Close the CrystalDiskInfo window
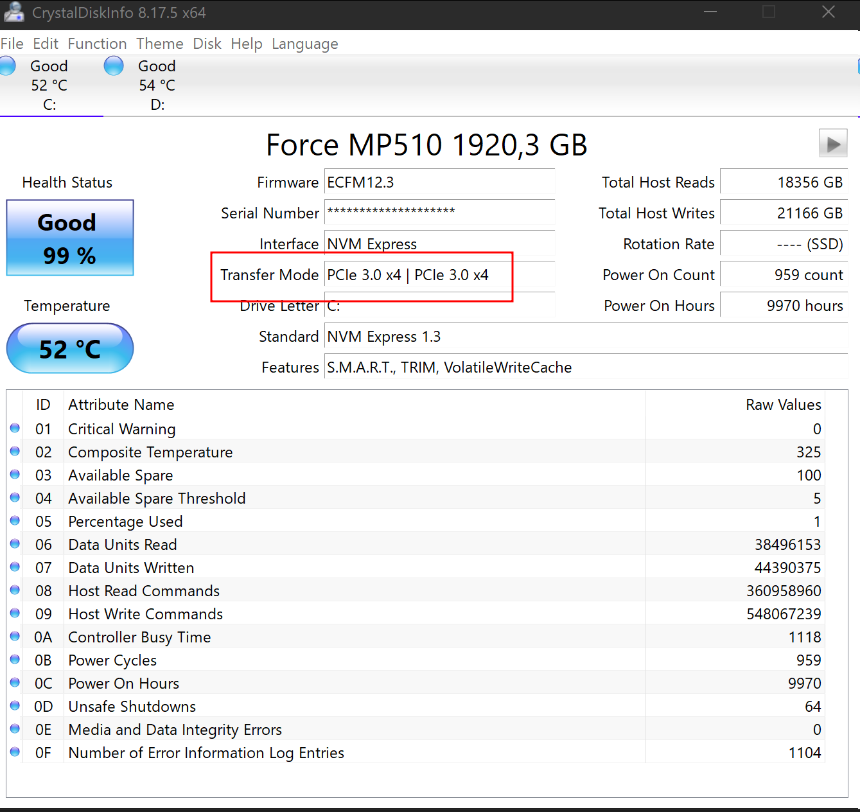Image resolution: width=860 pixels, height=812 pixels. click(x=829, y=12)
